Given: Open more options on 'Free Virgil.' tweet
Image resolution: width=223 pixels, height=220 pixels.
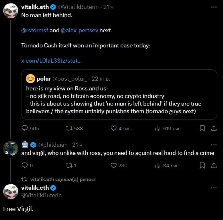Looking at the screenshot, I should tap(214, 188).
